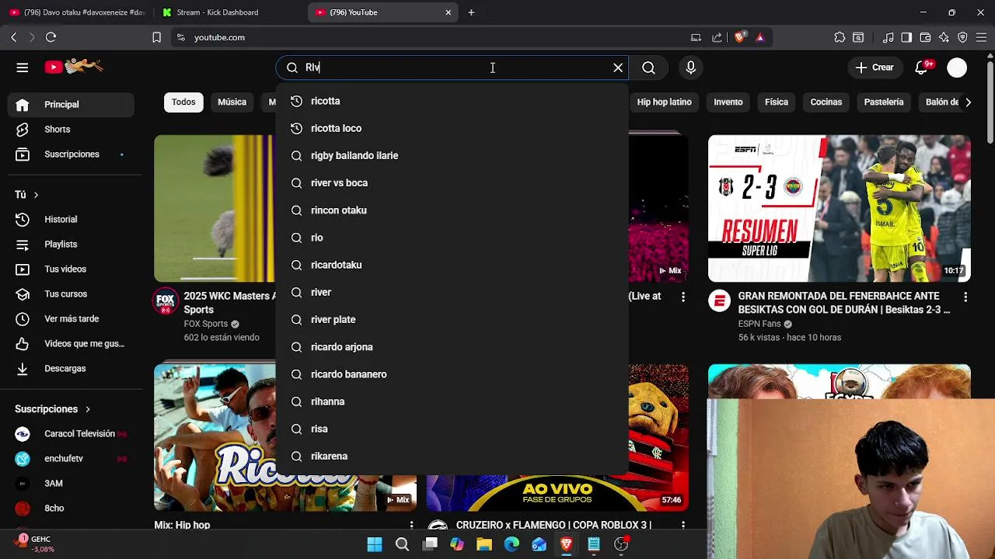The width and height of the screenshot is (995, 559).
Task: Open Tus videos
Action: [71, 269]
